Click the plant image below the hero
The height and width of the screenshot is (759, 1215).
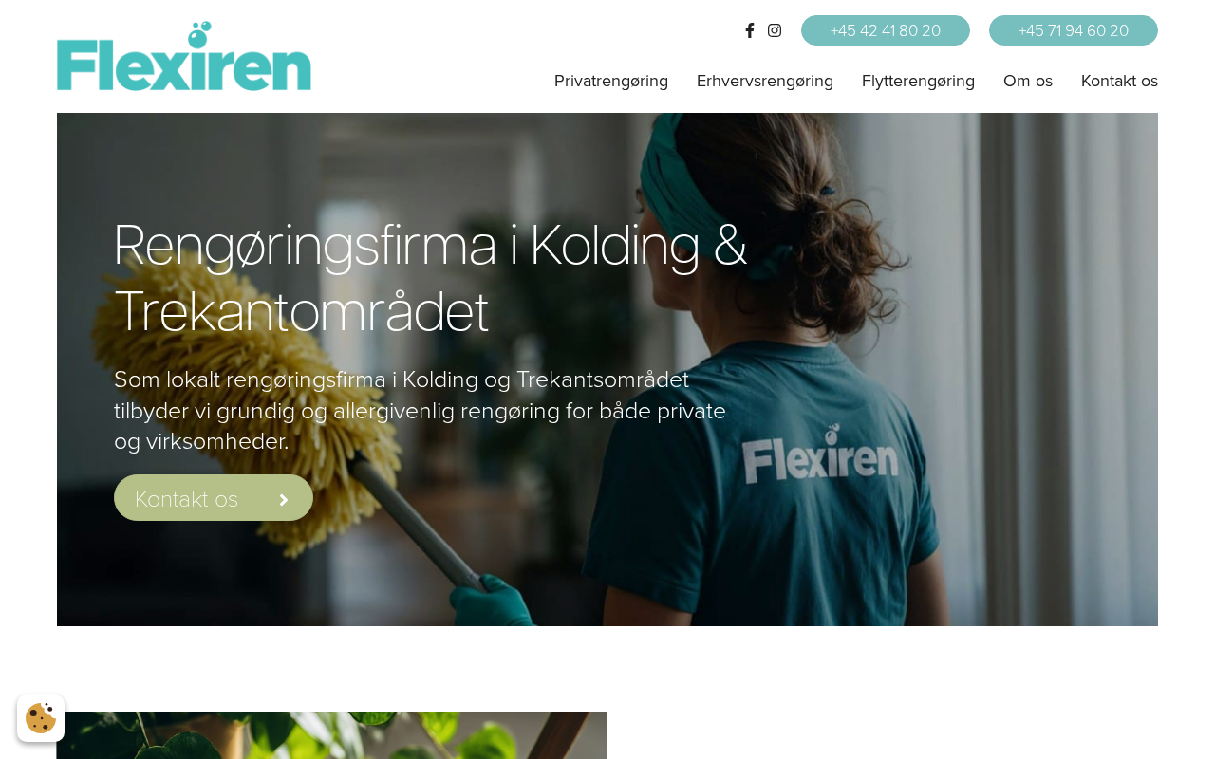click(x=331, y=735)
